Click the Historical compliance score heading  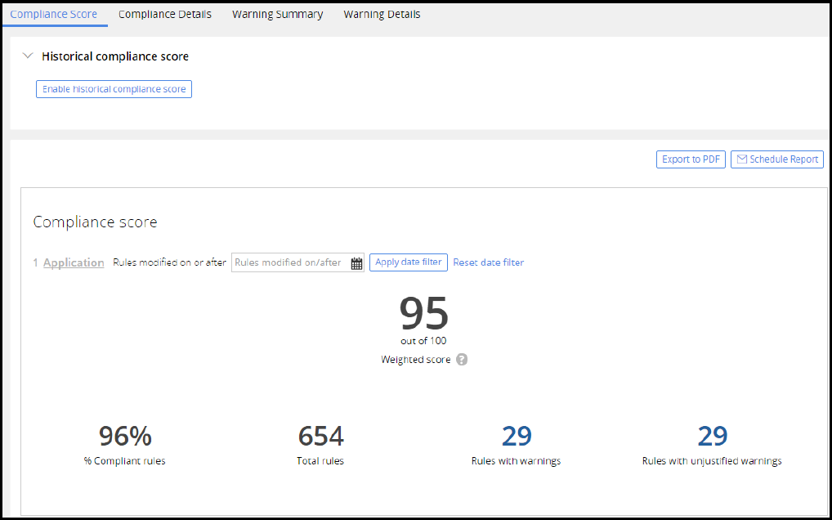[115, 56]
